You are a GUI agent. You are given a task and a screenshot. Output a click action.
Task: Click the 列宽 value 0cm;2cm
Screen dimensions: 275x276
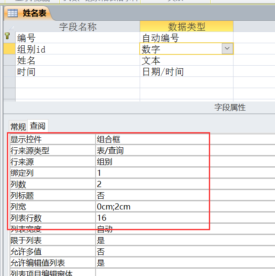click(151, 206)
